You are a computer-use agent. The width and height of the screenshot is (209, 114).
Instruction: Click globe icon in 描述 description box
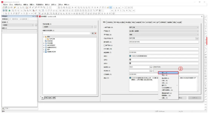130,78
